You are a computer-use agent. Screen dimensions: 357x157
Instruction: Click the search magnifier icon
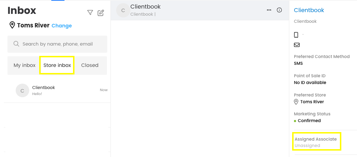(16, 44)
